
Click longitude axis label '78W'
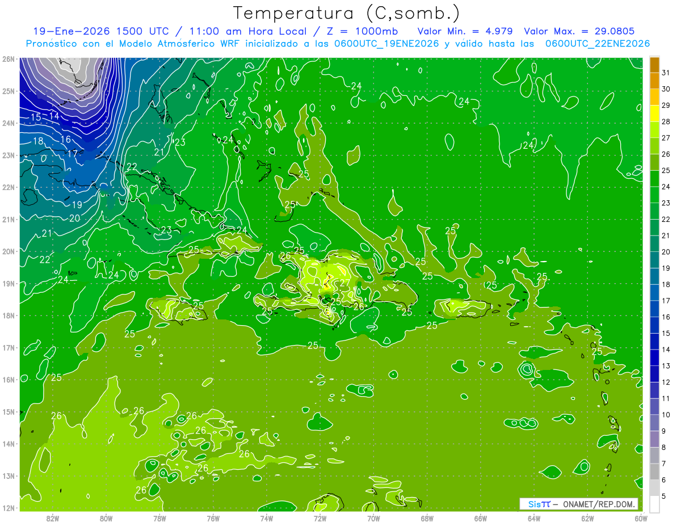click(159, 519)
